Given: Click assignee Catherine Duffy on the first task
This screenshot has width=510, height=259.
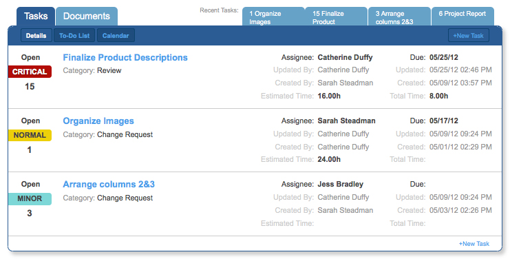Looking at the screenshot, I should tap(345, 58).
